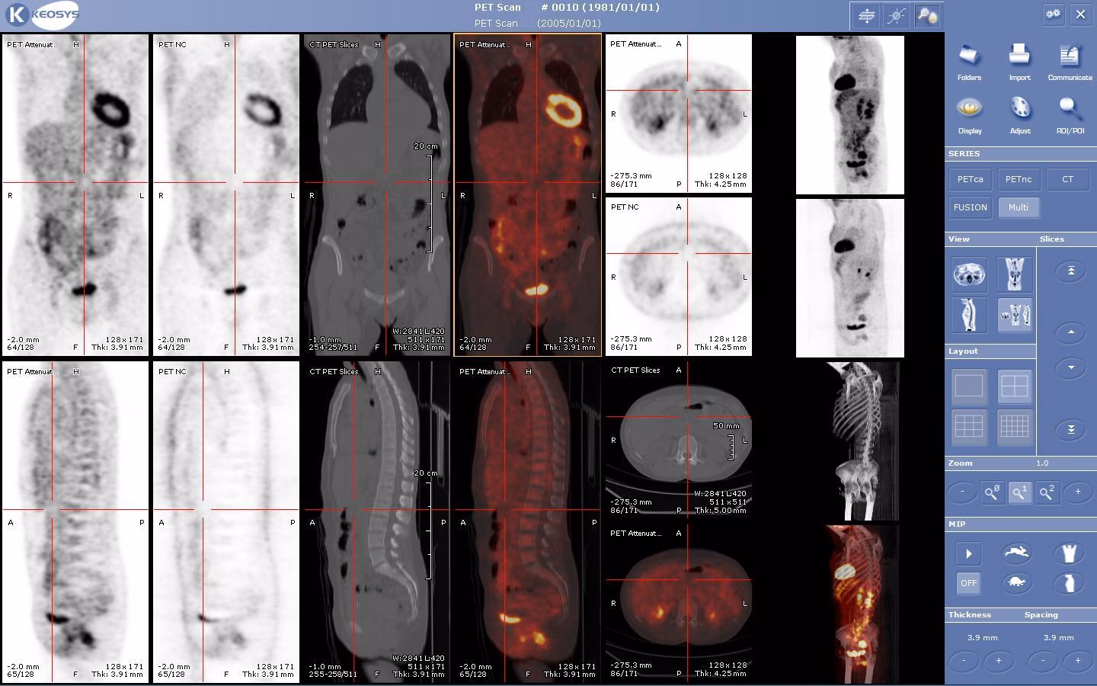
Task: Step to the previous slice
Action: [x=1070, y=332]
